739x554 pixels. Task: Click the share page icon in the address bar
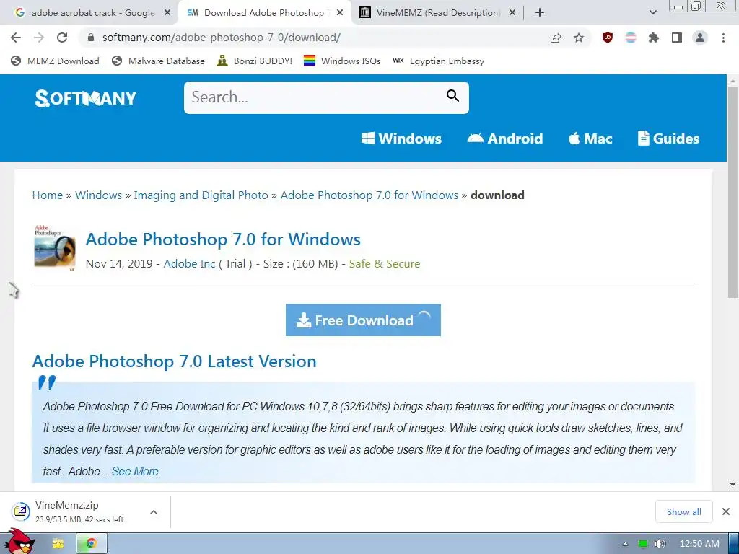click(556, 38)
